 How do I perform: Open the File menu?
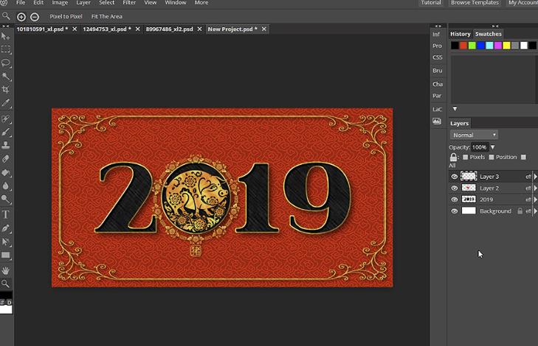click(21, 3)
